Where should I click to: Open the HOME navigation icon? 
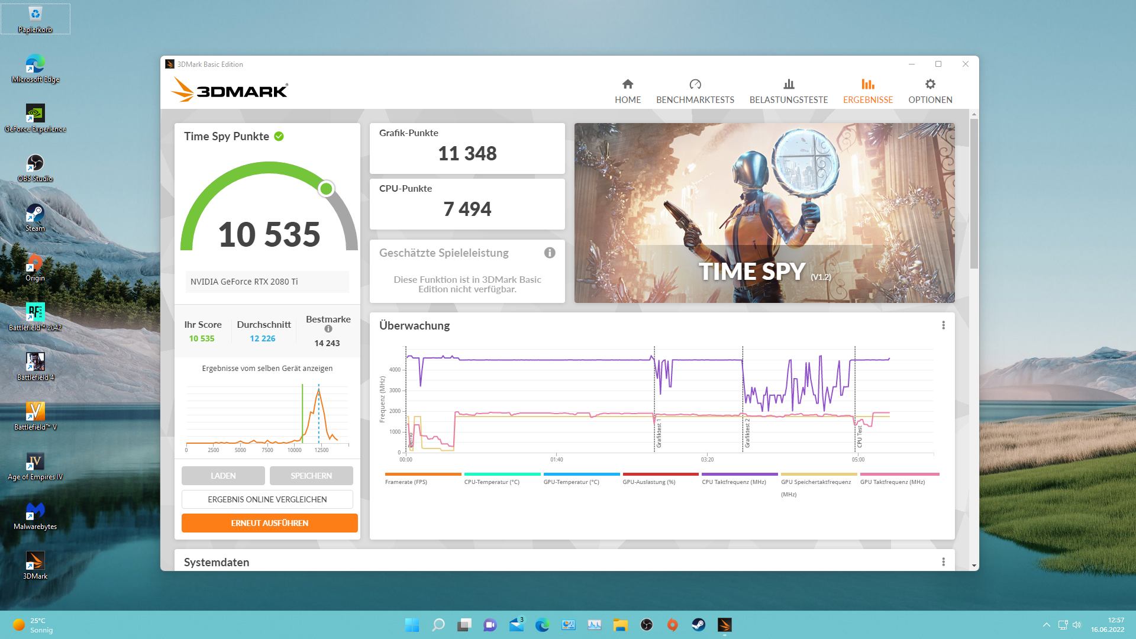(x=628, y=85)
